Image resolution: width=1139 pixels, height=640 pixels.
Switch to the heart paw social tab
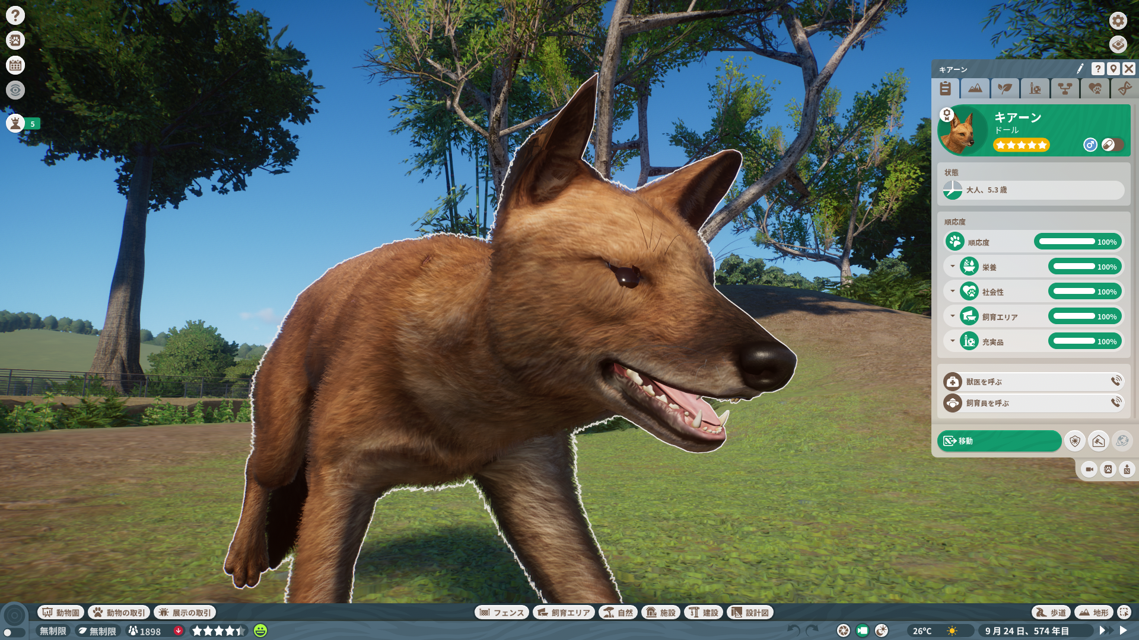(1095, 89)
